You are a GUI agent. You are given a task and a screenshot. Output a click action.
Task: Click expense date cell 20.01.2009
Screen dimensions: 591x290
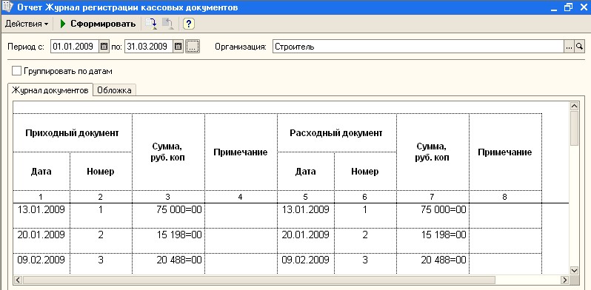[306, 240]
